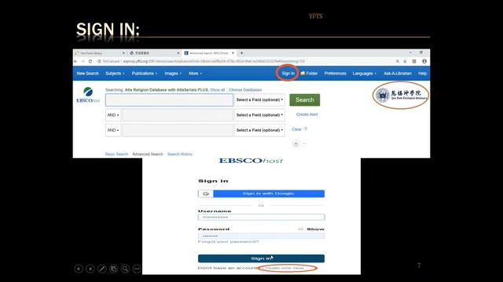Open the second Select a Field dropdown

[259, 115]
